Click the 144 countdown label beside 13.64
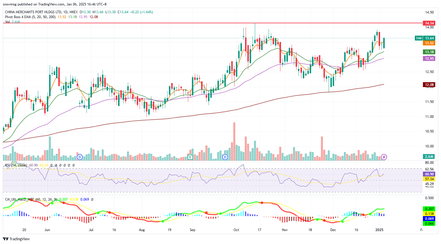The image size is (441, 244). [419, 38]
